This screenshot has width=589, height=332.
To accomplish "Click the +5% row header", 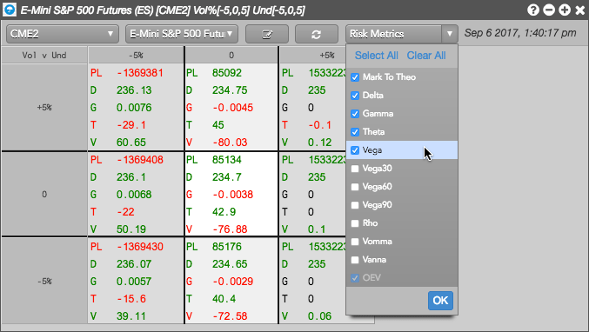I will click(x=44, y=108).
